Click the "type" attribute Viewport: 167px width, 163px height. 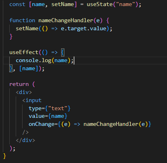(x=35, y=109)
